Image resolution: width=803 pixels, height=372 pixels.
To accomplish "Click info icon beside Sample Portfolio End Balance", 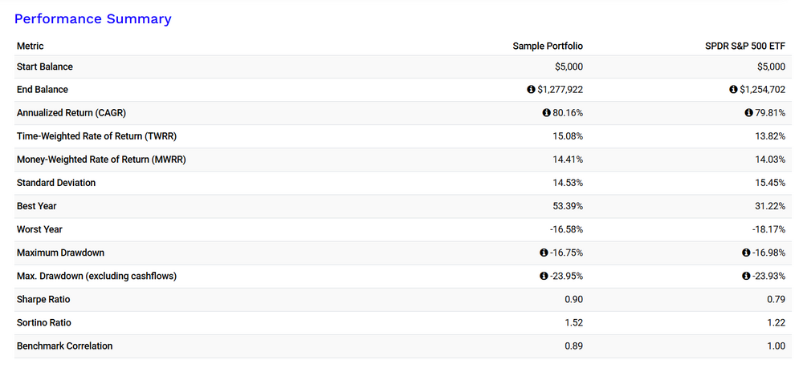I will tap(531, 90).
